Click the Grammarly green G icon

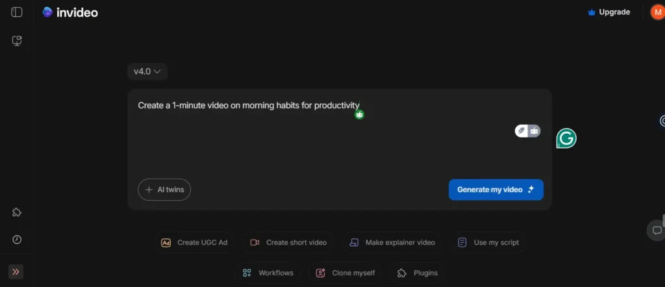click(x=566, y=138)
